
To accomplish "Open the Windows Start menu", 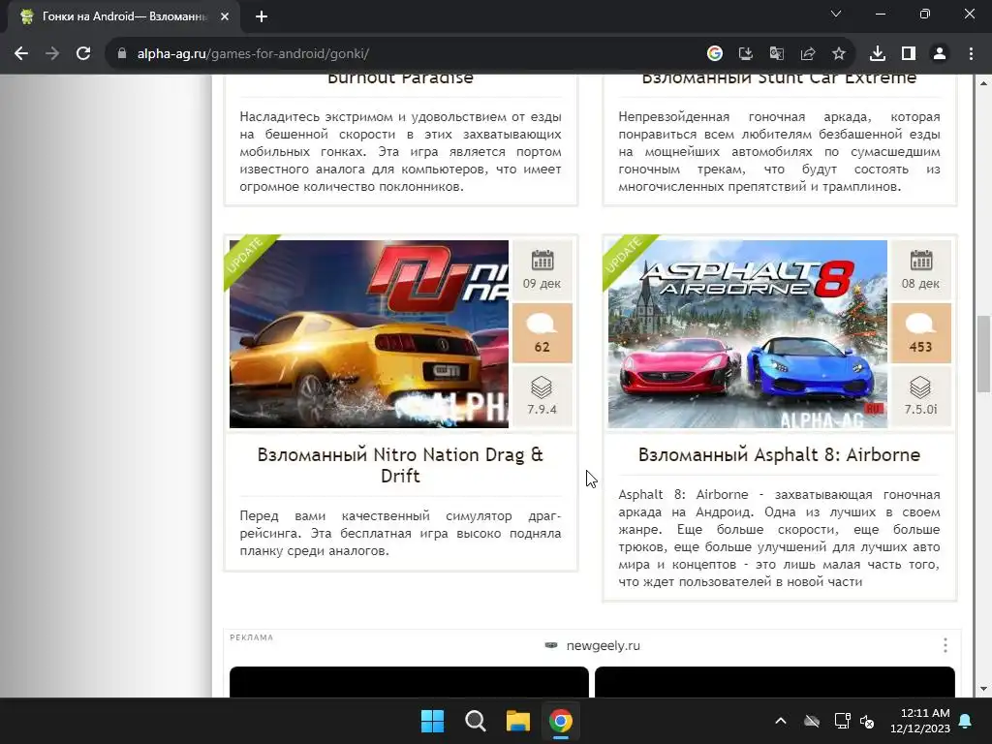I will pyautogui.click(x=433, y=721).
